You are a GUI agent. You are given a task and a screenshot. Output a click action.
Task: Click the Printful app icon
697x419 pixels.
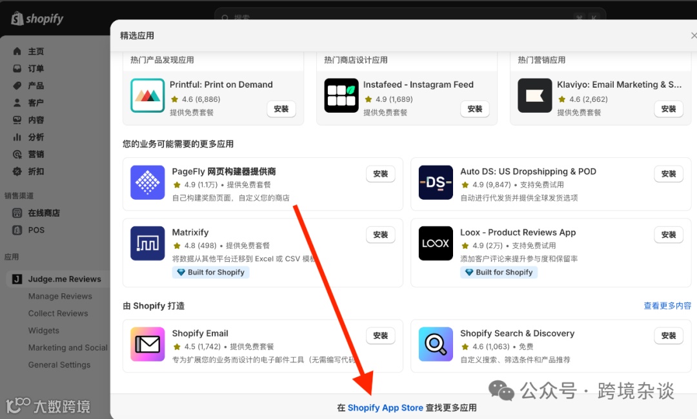[x=148, y=95]
